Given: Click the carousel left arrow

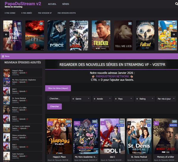Looking at the screenshot, I should tap(5, 34).
